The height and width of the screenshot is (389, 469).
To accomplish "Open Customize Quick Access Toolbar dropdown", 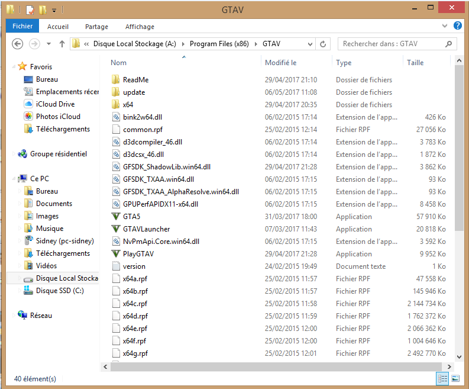I will 54,11.
